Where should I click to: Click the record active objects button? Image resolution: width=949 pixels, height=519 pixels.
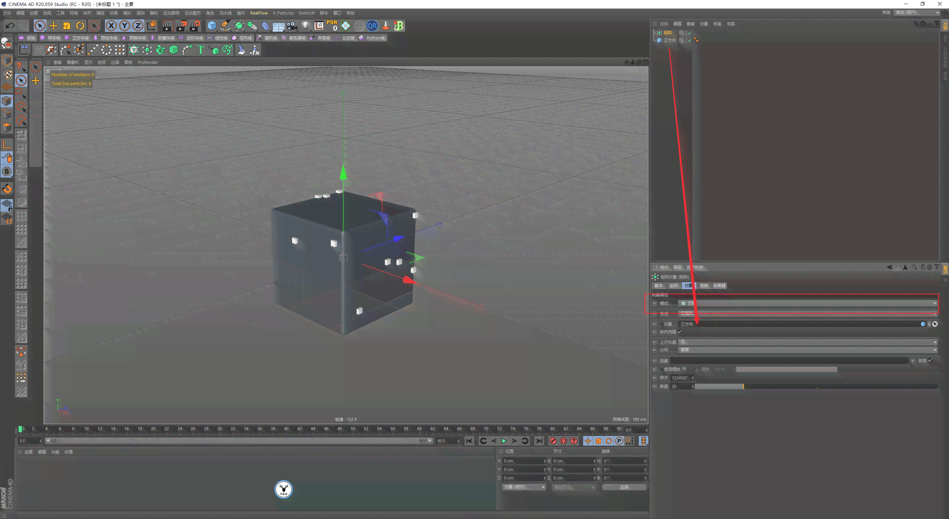coord(553,441)
